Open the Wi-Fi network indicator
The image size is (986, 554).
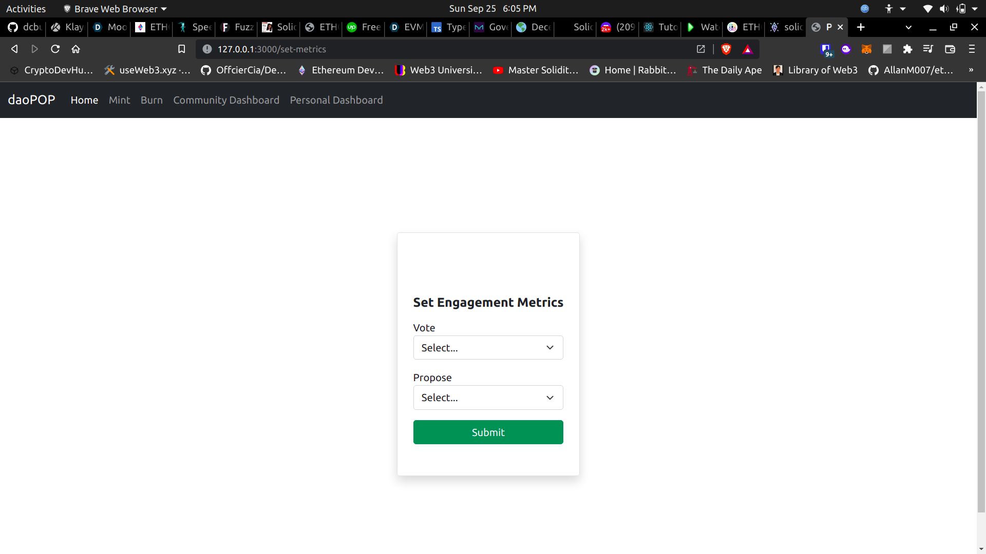[x=927, y=9]
